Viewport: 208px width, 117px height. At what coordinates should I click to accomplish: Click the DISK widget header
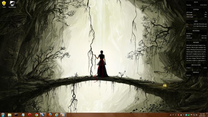[x=196, y=21]
